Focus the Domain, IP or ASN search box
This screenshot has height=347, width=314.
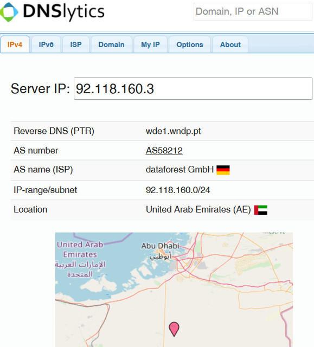point(253,11)
